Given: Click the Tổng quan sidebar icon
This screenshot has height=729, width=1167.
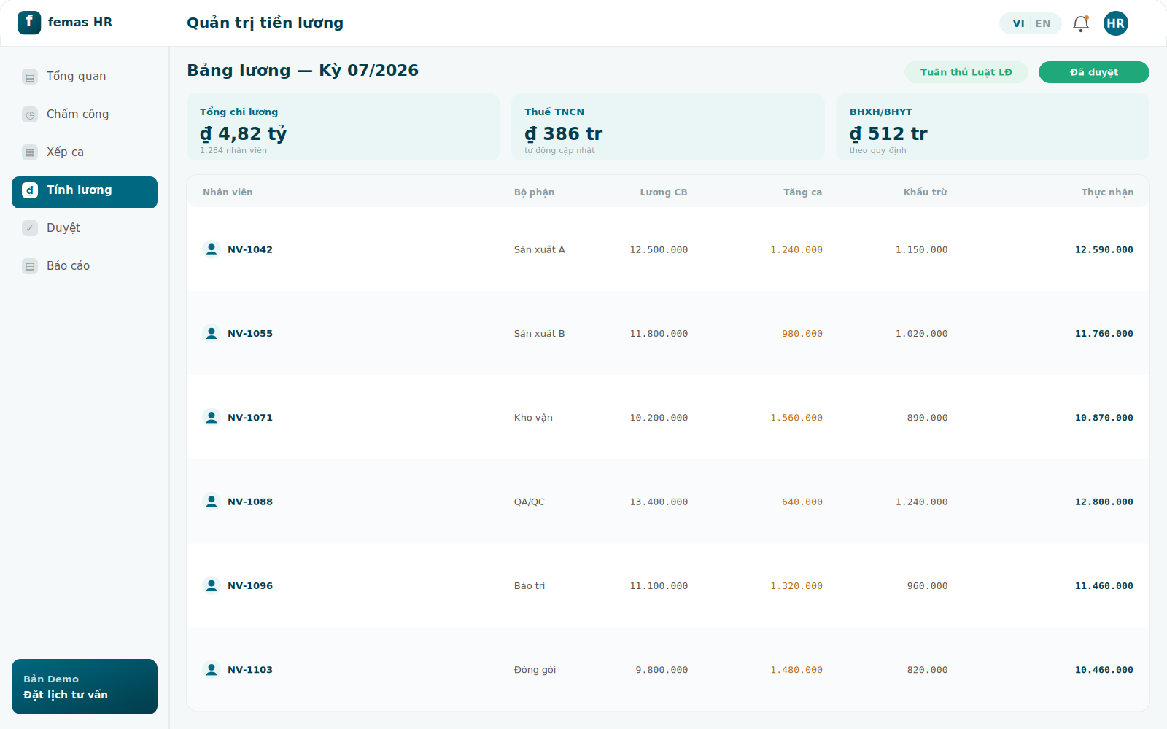Looking at the screenshot, I should click(30, 77).
